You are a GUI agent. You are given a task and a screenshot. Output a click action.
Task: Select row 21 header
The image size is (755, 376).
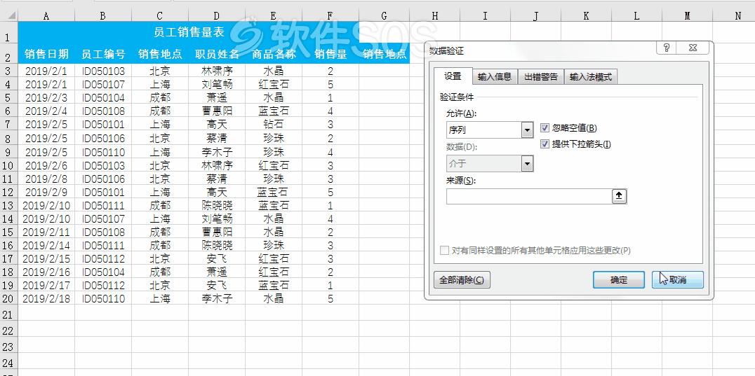(8, 314)
